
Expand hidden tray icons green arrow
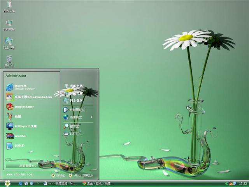pyautogui.click(x=226, y=183)
